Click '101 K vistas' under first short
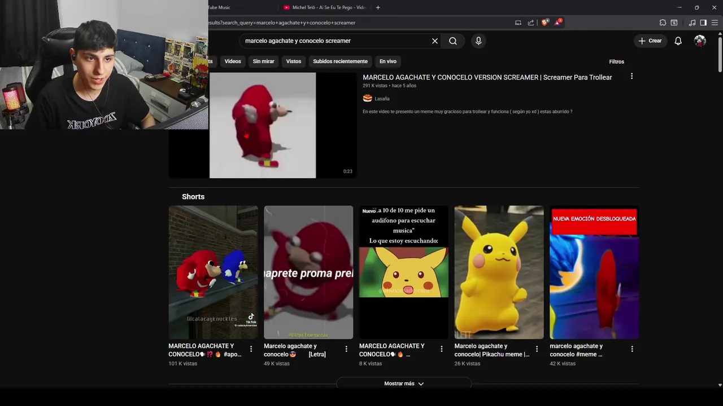 pos(182,364)
